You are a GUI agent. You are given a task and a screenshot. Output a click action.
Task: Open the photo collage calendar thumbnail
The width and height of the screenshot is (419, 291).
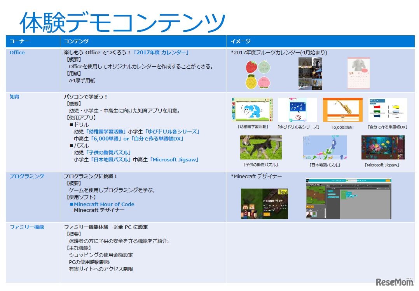pos(310,74)
